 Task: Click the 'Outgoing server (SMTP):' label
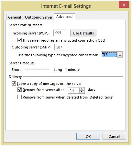[x=31, y=47]
